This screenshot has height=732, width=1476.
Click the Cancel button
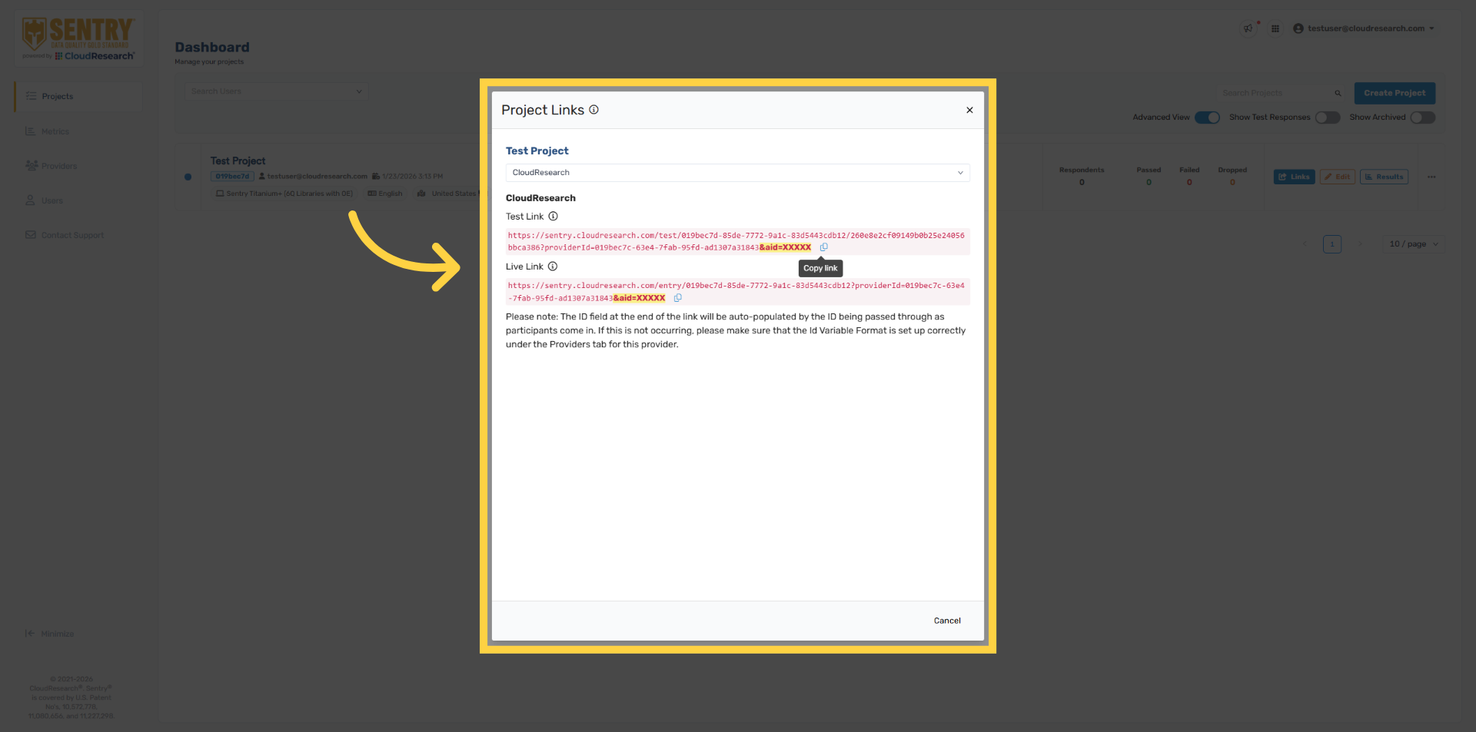point(947,620)
